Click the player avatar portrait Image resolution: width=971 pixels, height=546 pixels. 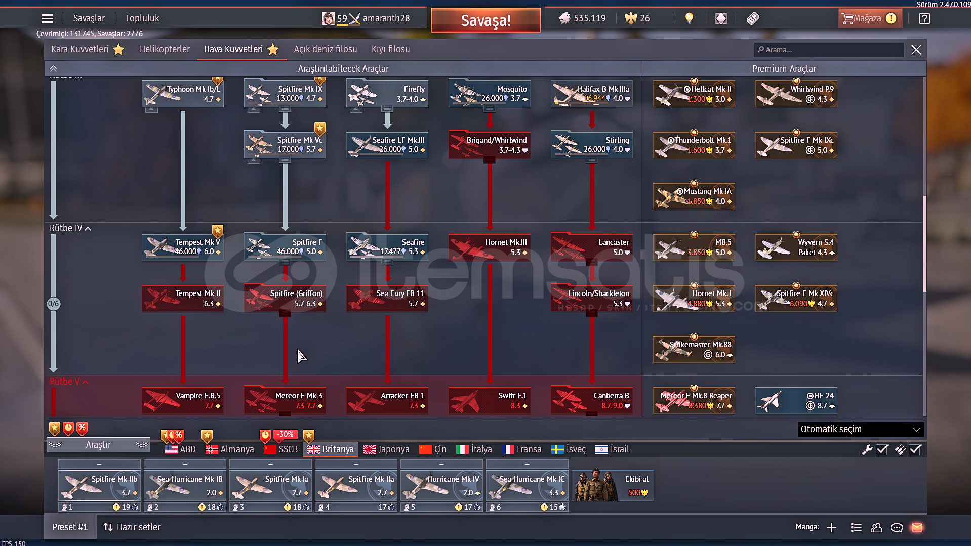coord(328,18)
